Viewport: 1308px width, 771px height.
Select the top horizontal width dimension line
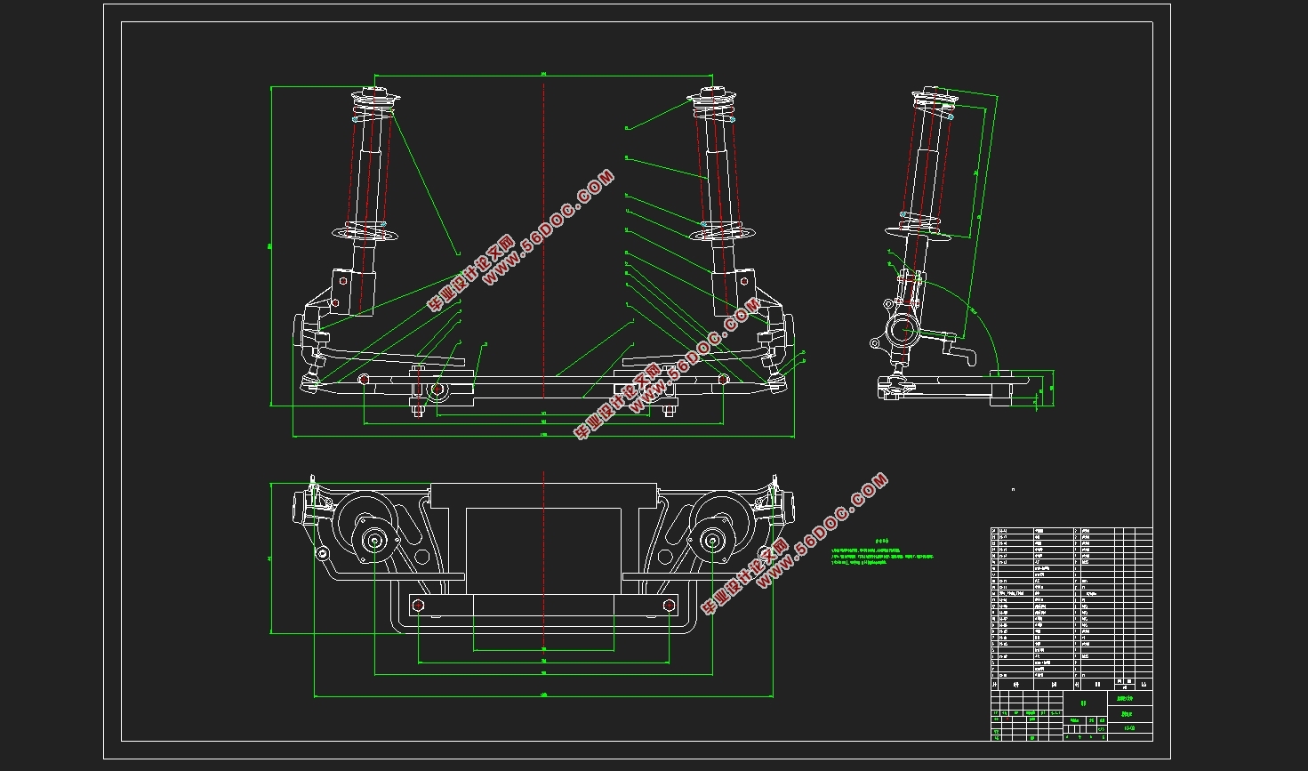click(542, 75)
